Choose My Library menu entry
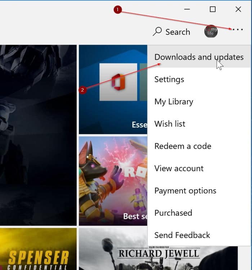The height and width of the screenshot is (270, 252). (x=199, y=101)
